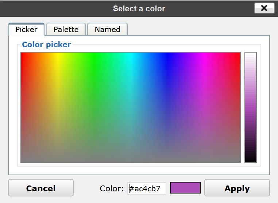Pick bright magenta at top of color field

(x=204, y=54)
